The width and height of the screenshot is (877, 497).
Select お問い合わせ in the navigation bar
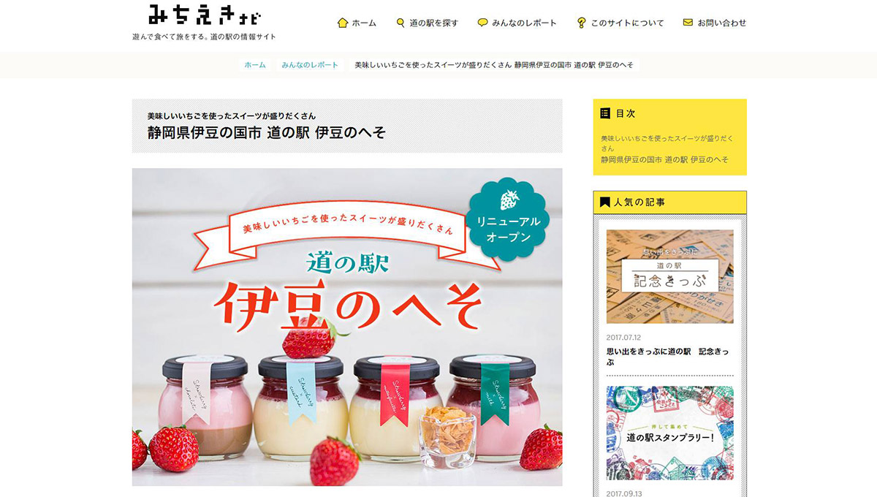[722, 23]
